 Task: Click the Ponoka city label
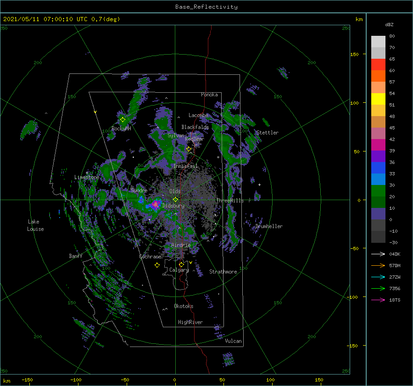tap(209, 95)
